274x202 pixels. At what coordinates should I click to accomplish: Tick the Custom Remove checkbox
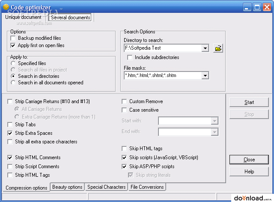pyautogui.click(x=124, y=101)
